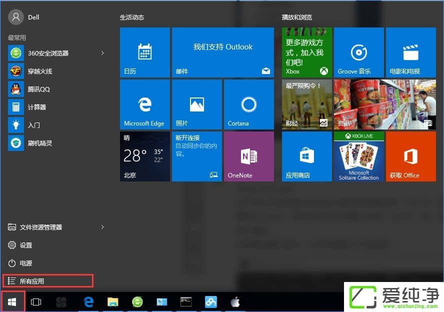The image size is (444, 312).
Task: Open File Explorer from the taskbar
Action: [x=112, y=301]
